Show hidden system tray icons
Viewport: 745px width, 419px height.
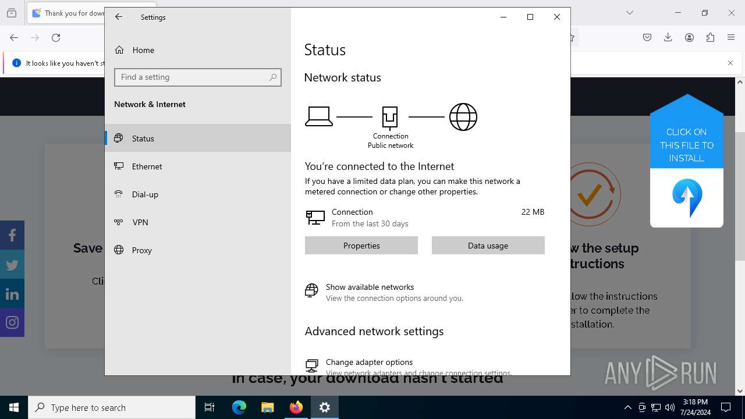click(627, 407)
